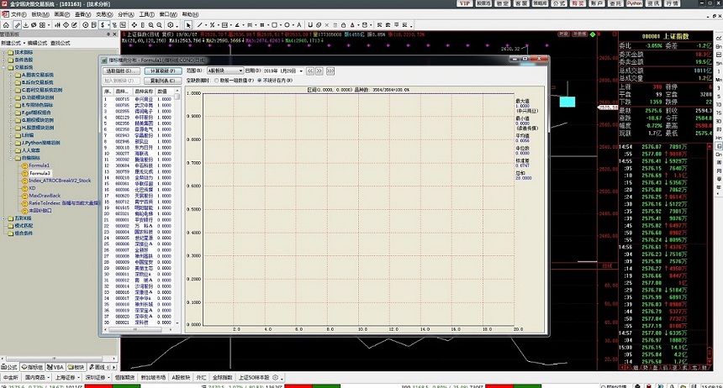Select the line drawing tool
The height and width of the screenshot is (388, 723).
pyautogui.click(x=200, y=24)
